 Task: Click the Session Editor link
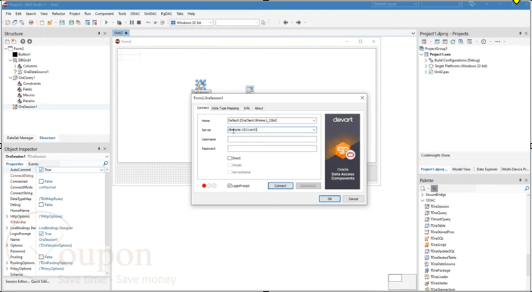point(18,281)
